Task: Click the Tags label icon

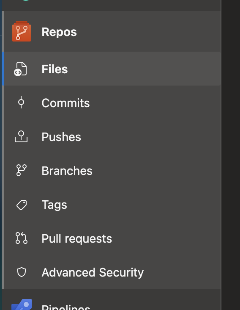Action: pyautogui.click(x=22, y=205)
